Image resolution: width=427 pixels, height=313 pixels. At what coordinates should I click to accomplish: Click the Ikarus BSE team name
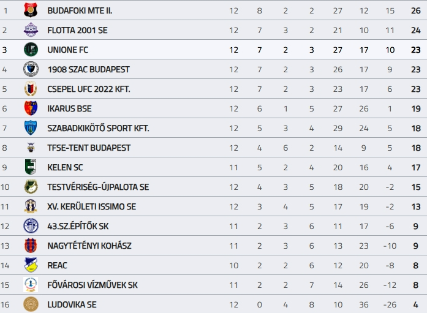coord(69,108)
